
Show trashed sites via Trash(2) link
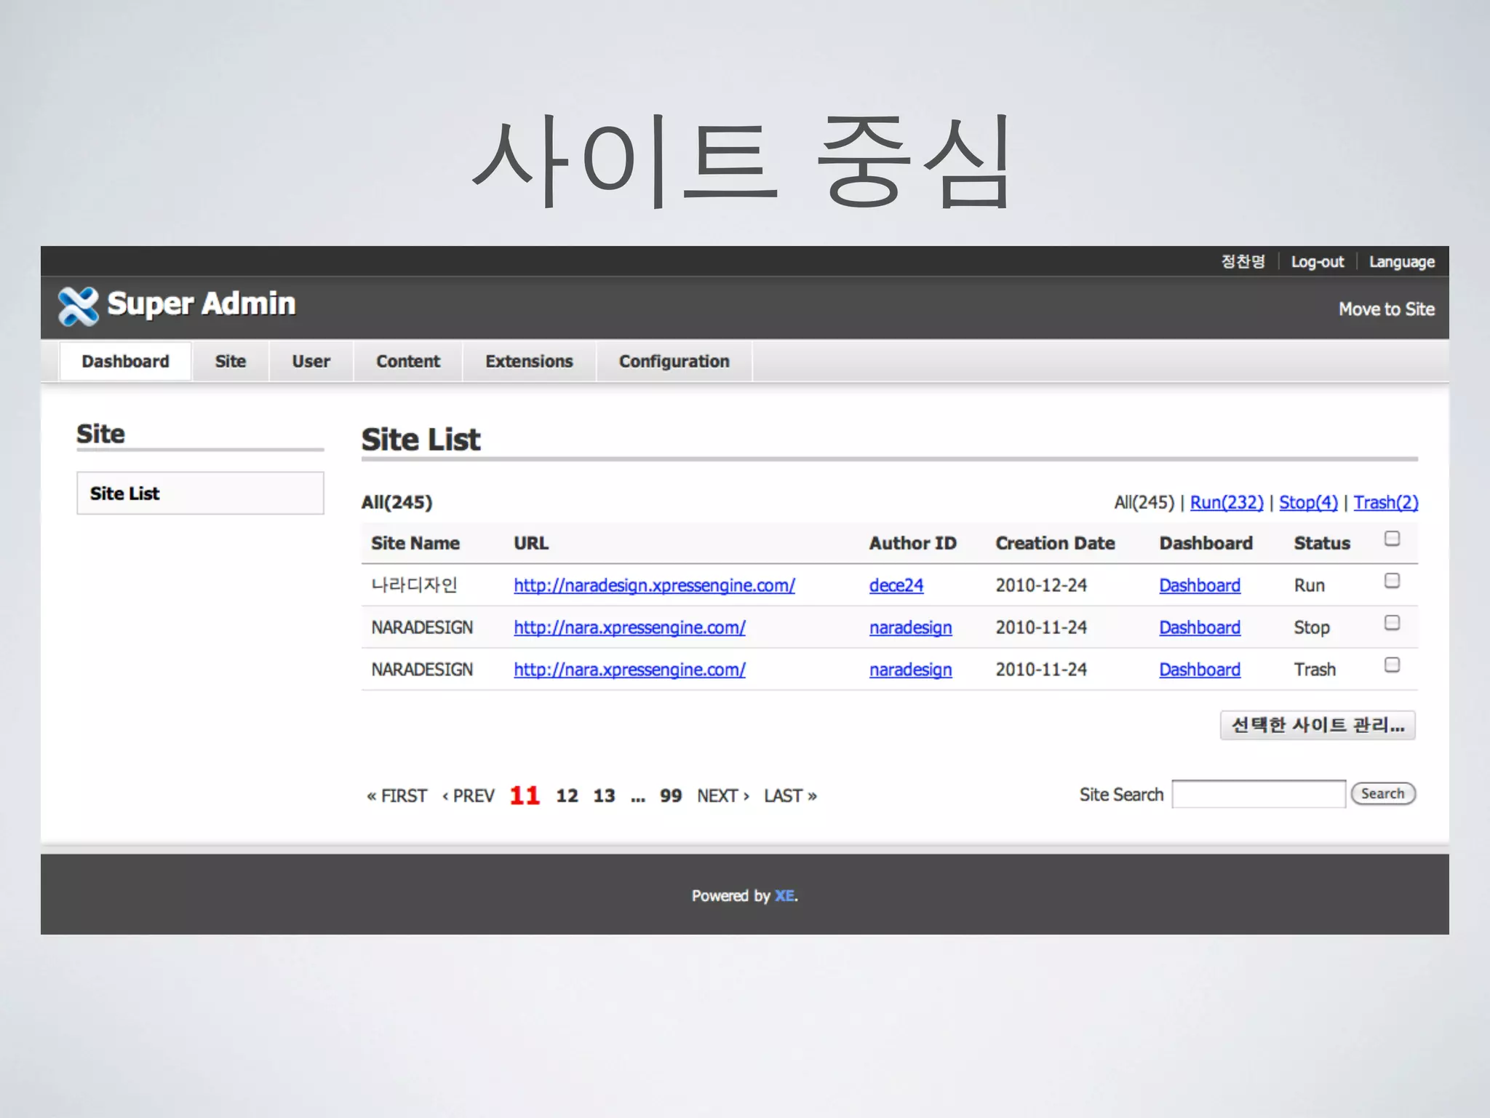(1385, 502)
